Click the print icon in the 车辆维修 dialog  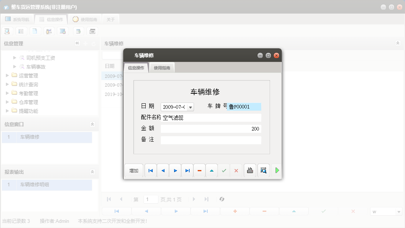[250, 170]
